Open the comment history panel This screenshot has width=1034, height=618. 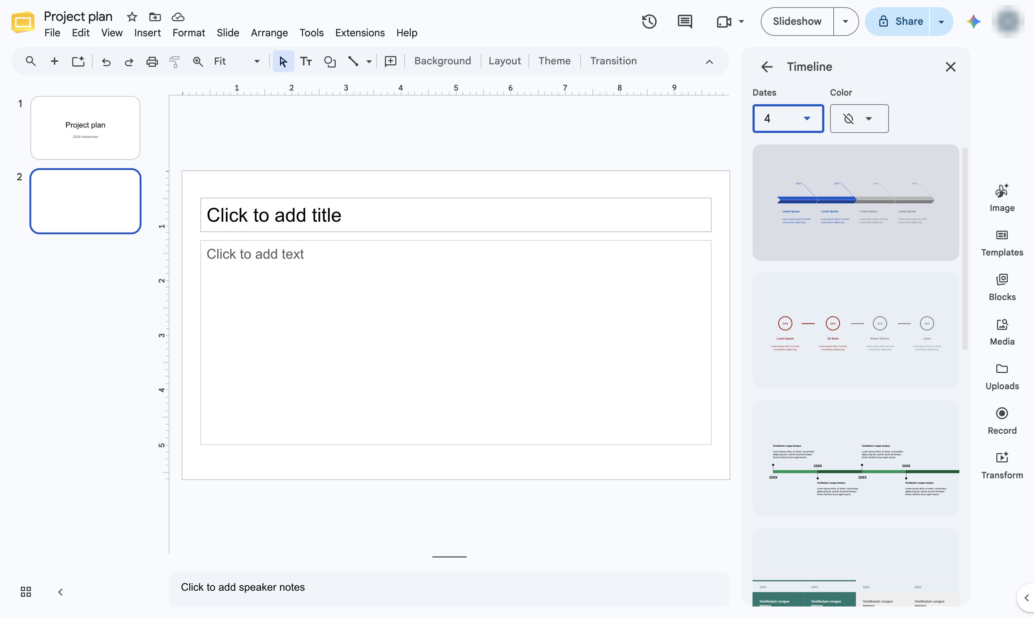pyautogui.click(x=684, y=21)
